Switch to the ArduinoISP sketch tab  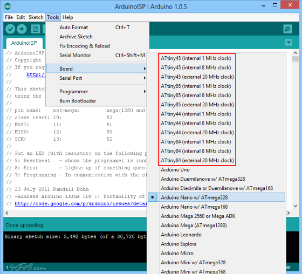[x=24, y=43]
